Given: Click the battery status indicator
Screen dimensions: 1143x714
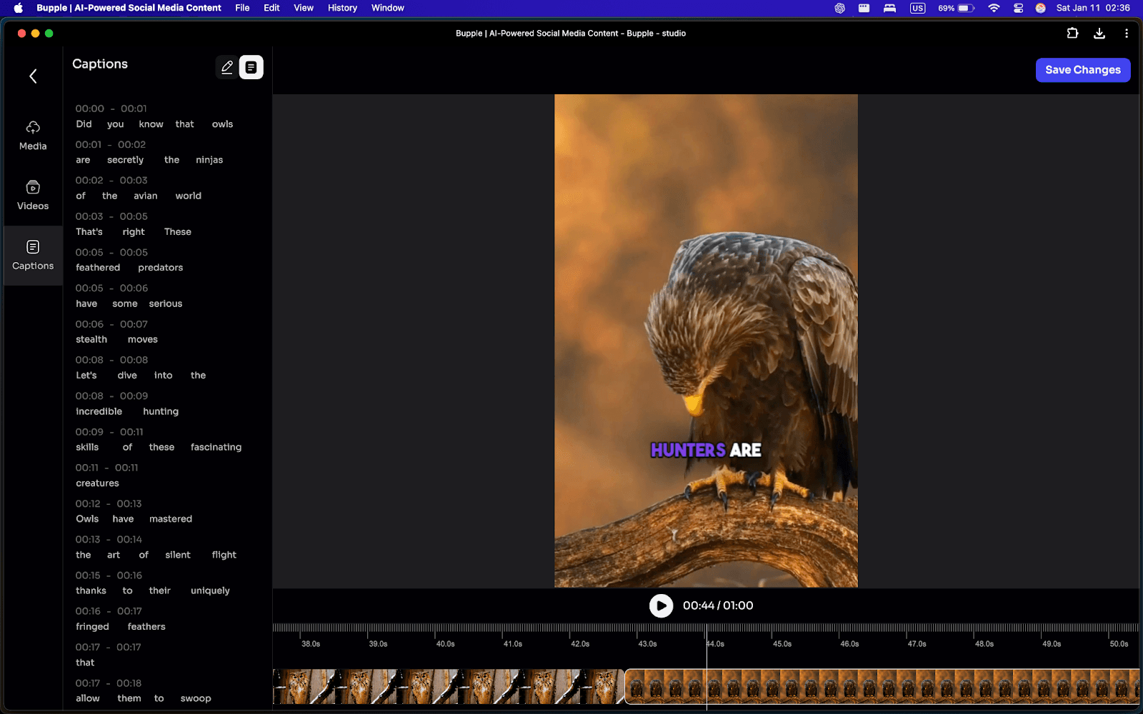Looking at the screenshot, I should pos(957,8).
